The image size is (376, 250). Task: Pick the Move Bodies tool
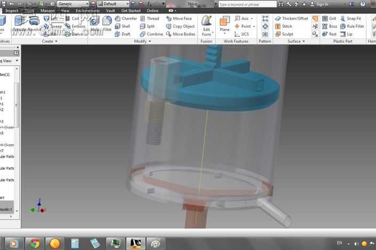pos(181,34)
